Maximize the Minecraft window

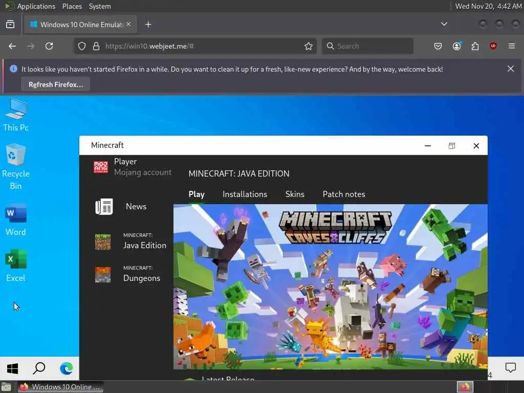(x=452, y=146)
